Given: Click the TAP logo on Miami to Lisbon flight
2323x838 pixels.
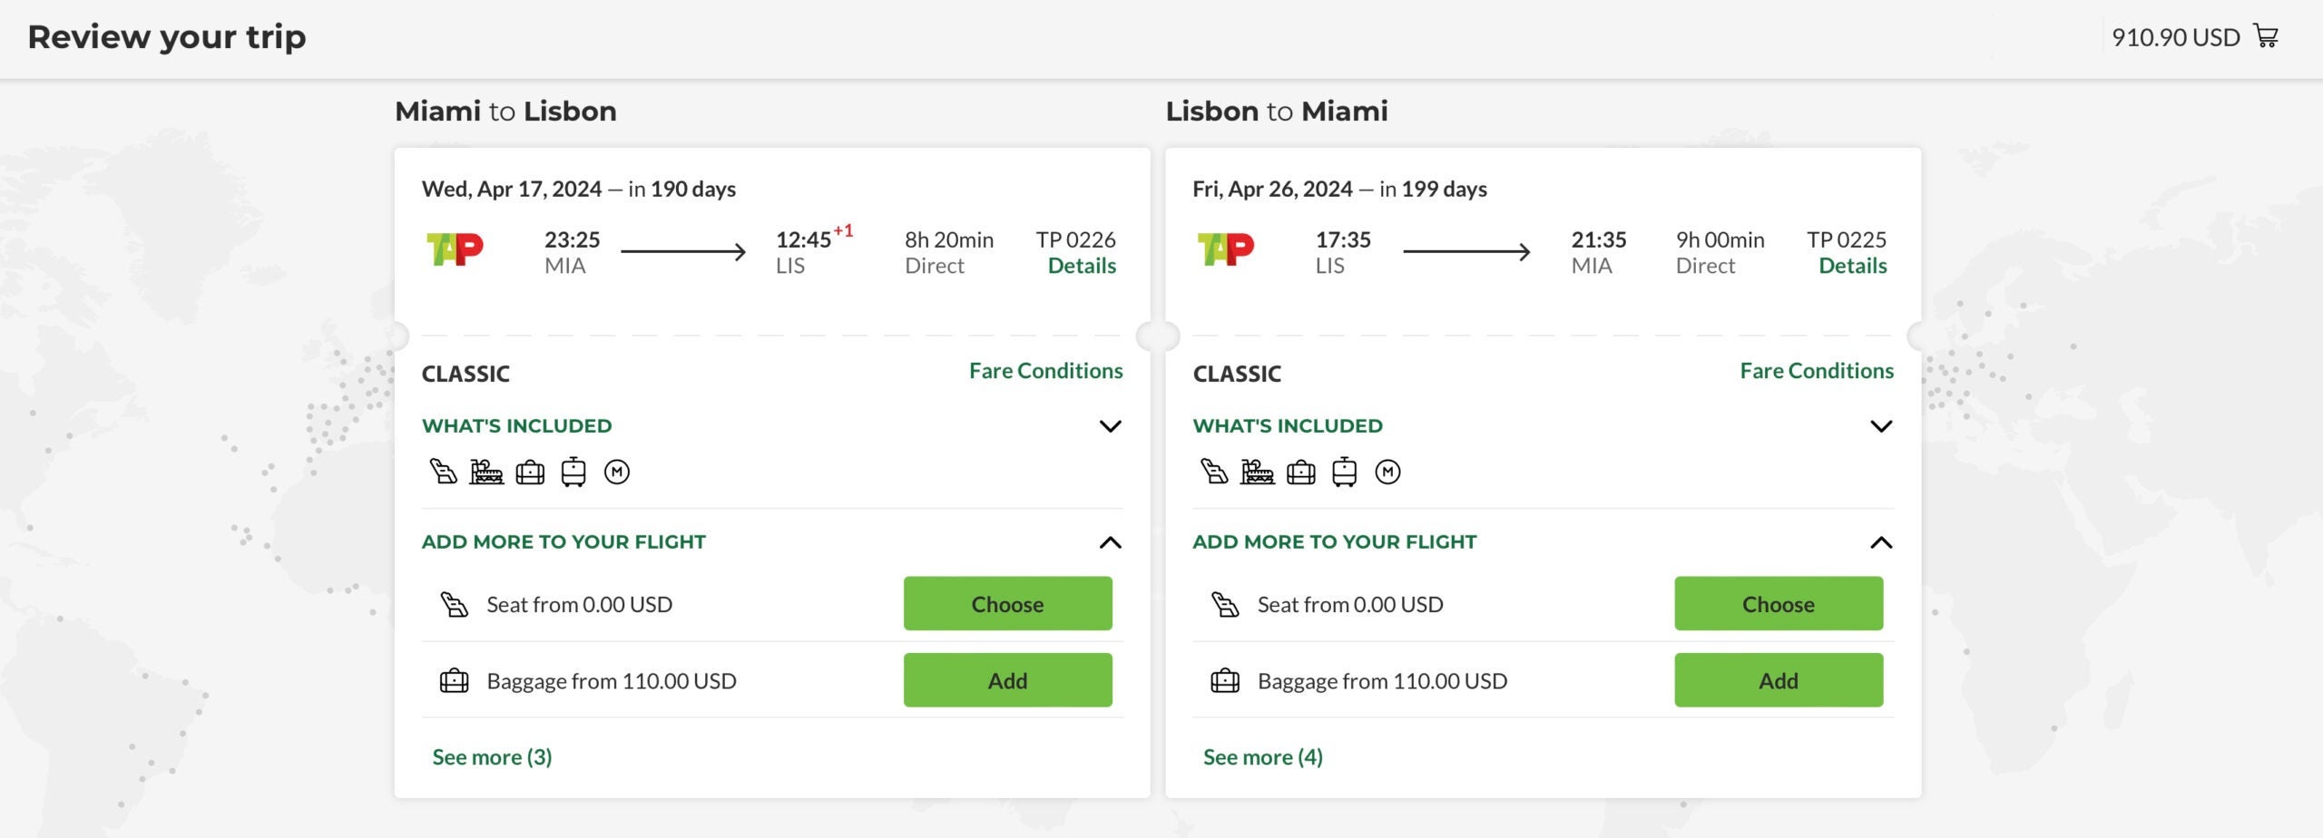Looking at the screenshot, I should click(x=456, y=251).
